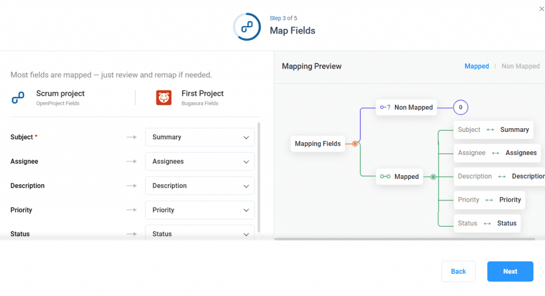Go Back to the previous step
The image size is (545, 296).
tap(458, 272)
